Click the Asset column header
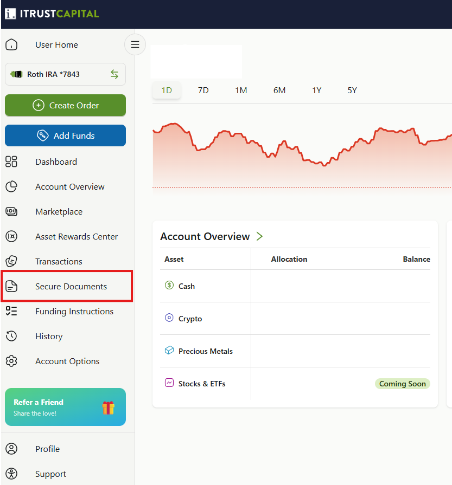The height and width of the screenshot is (485, 452). (x=174, y=259)
